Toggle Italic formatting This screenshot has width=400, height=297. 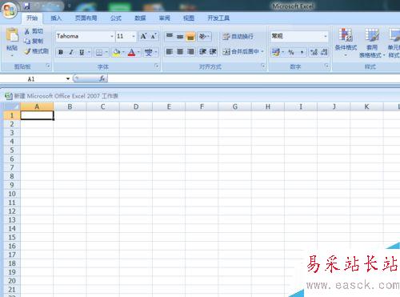(x=71, y=52)
